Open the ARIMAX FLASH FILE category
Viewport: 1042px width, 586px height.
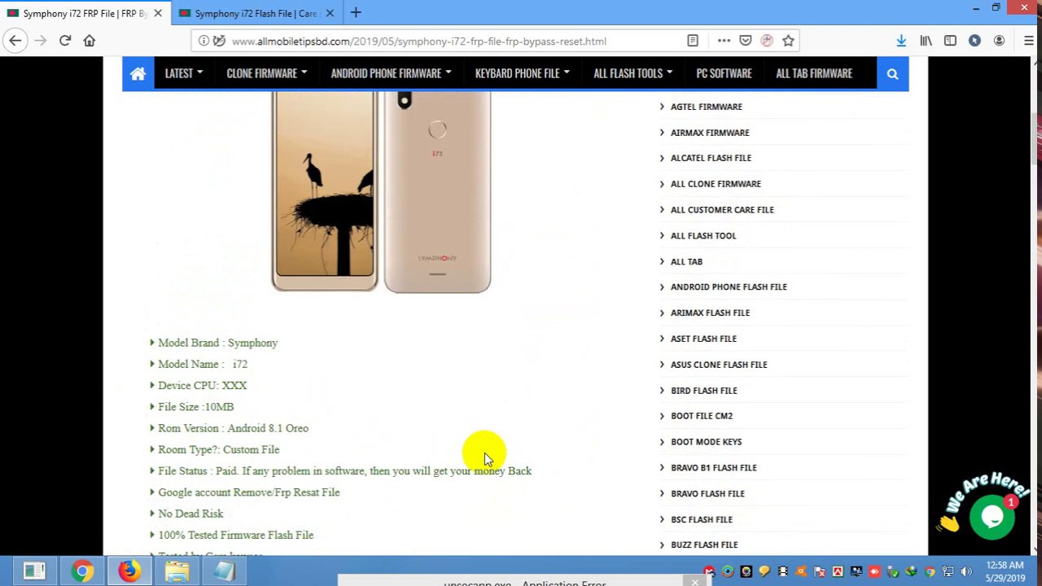(x=710, y=313)
